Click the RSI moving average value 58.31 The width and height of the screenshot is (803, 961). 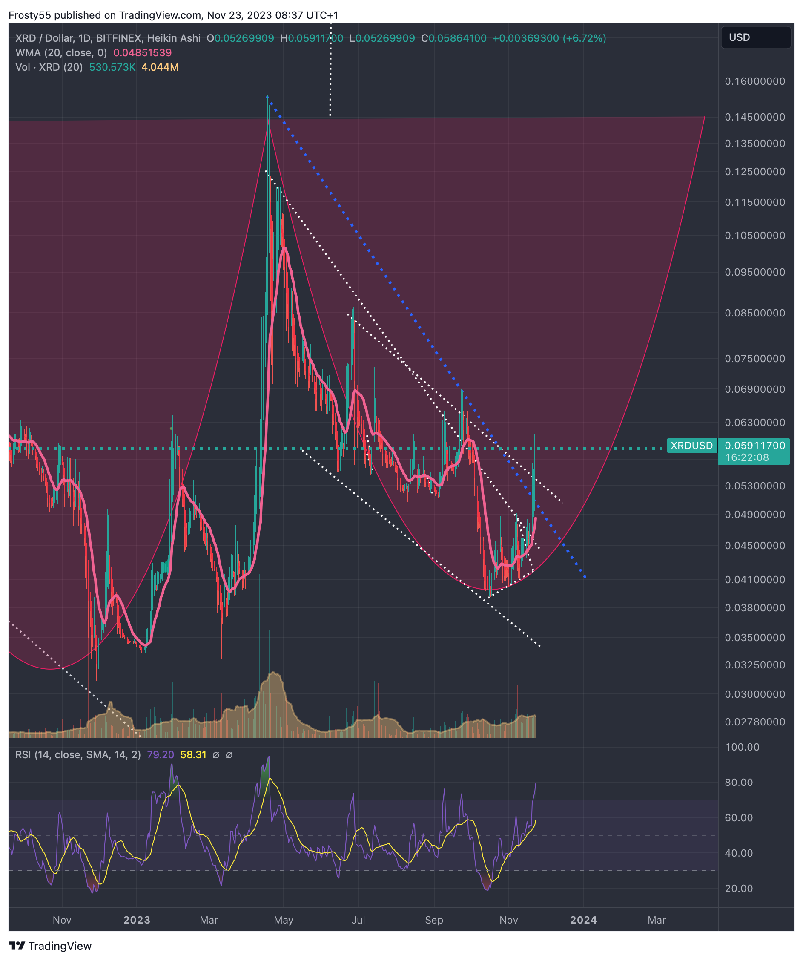[193, 754]
